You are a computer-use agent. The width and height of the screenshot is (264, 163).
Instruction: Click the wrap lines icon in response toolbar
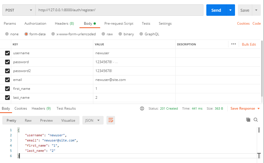coord(110,120)
